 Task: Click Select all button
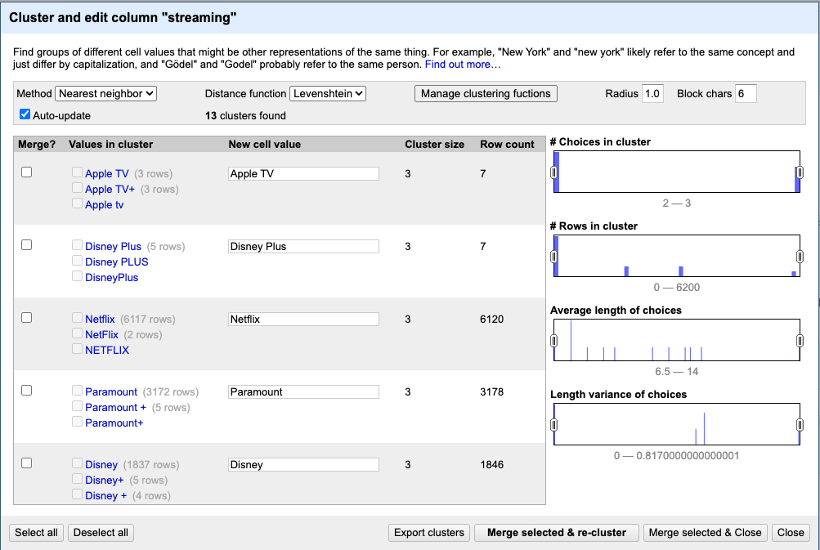pyautogui.click(x=36, y=533)
